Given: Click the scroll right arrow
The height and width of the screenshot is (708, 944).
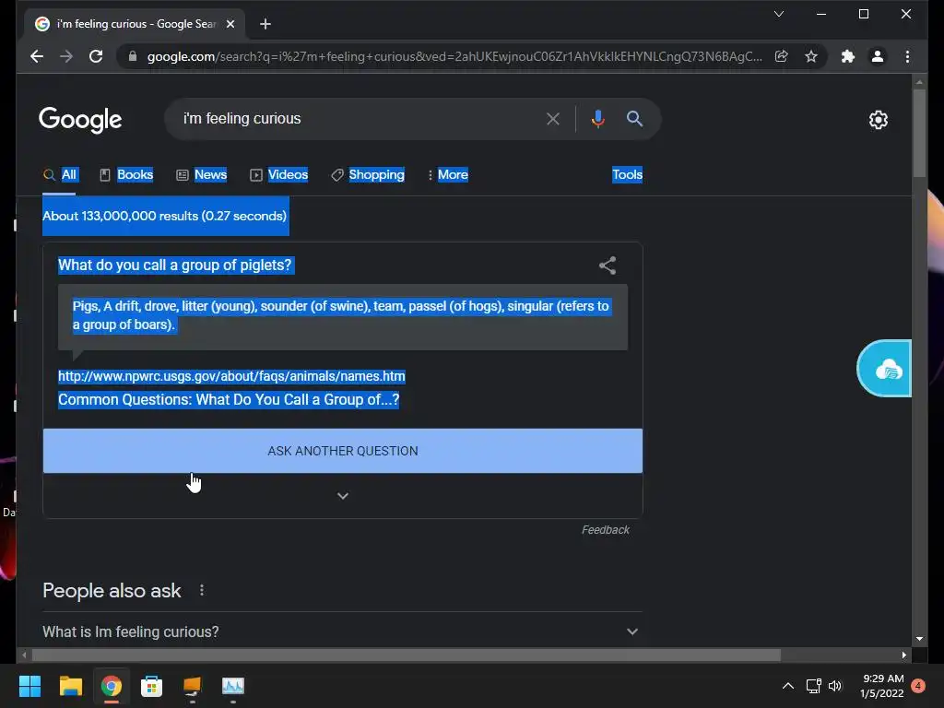Looking at the screenshot, I should 903,655.
